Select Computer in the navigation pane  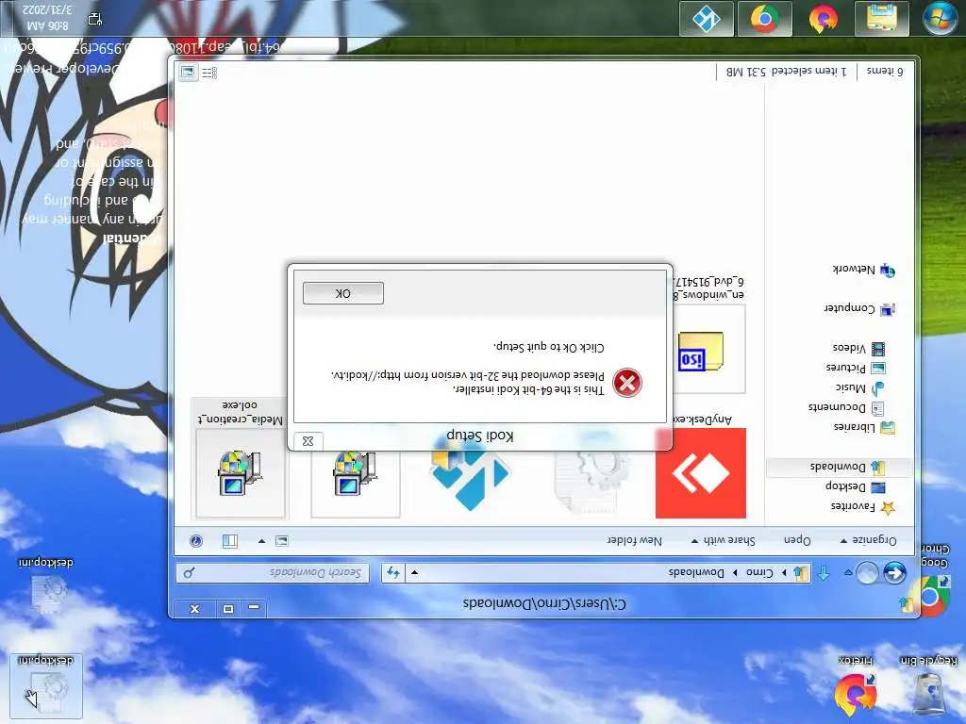859,308
